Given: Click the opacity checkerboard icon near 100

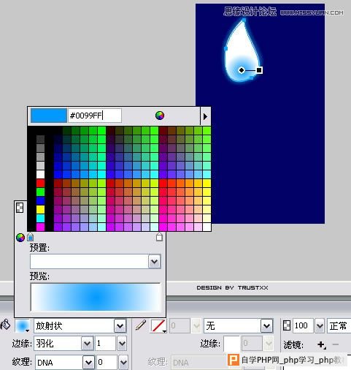Looking at the screenshot, I should [x=287, y=325].
